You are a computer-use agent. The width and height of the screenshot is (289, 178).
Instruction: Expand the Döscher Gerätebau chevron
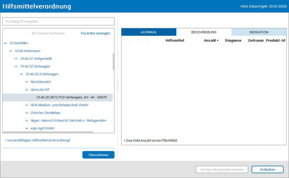point(27,113)
